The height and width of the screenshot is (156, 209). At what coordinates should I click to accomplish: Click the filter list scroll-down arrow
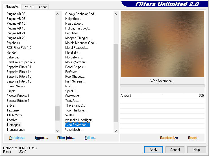pyautogui.click(x=116, y=131)
